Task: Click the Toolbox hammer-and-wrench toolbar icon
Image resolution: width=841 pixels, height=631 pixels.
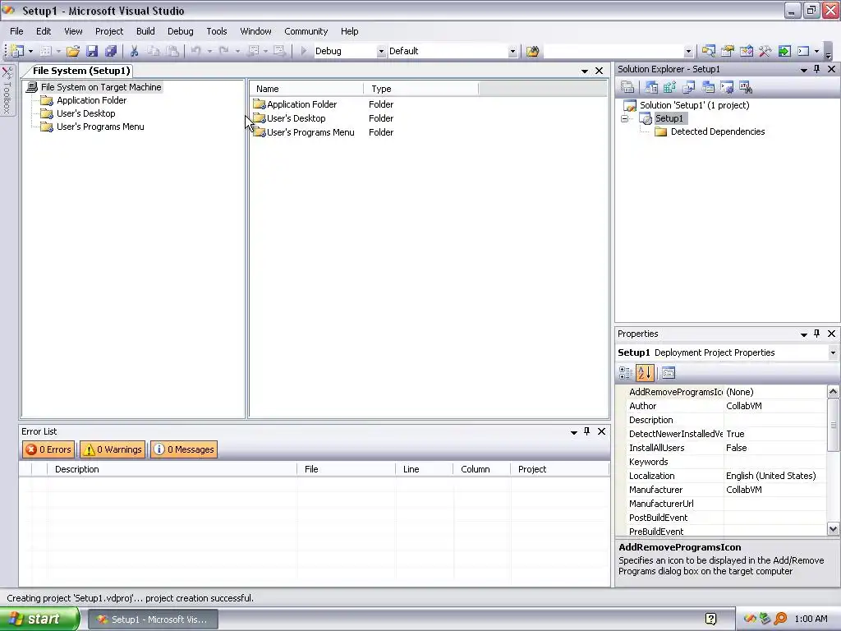Action: (x=765, y=51)
